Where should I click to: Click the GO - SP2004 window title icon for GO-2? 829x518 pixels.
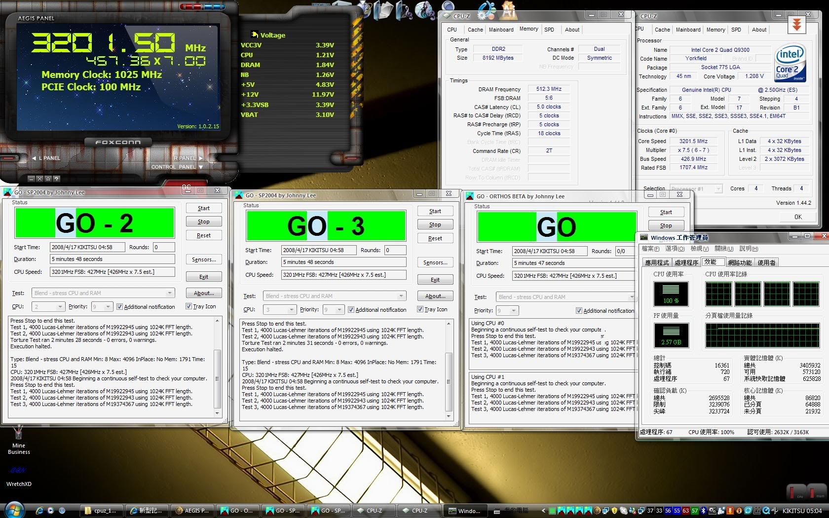pyautogui.click(x=7, y=192)
